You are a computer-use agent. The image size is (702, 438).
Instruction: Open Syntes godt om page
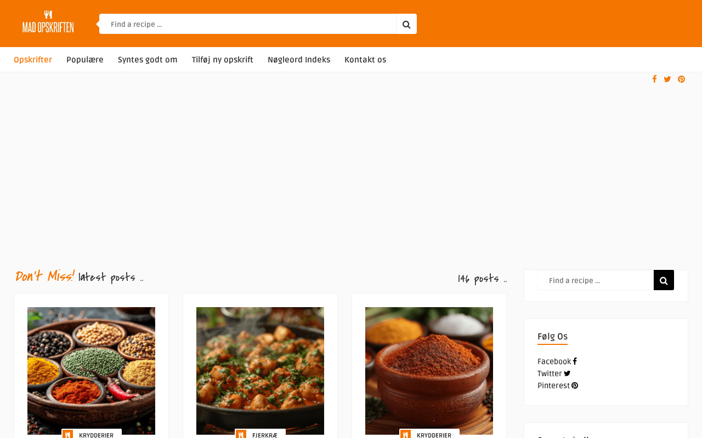coord(148,60)
